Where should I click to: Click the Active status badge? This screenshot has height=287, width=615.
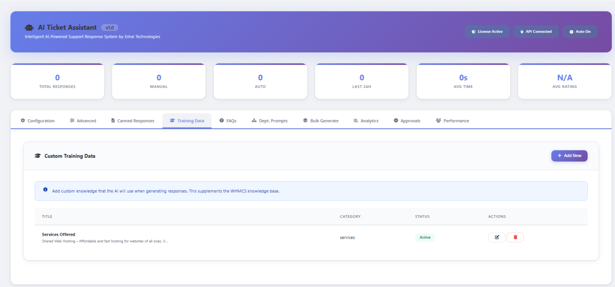point(425,238)
